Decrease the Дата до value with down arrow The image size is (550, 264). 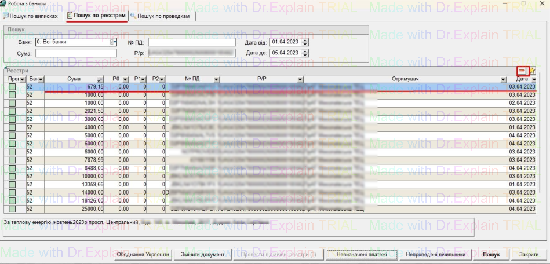point(305,55)
